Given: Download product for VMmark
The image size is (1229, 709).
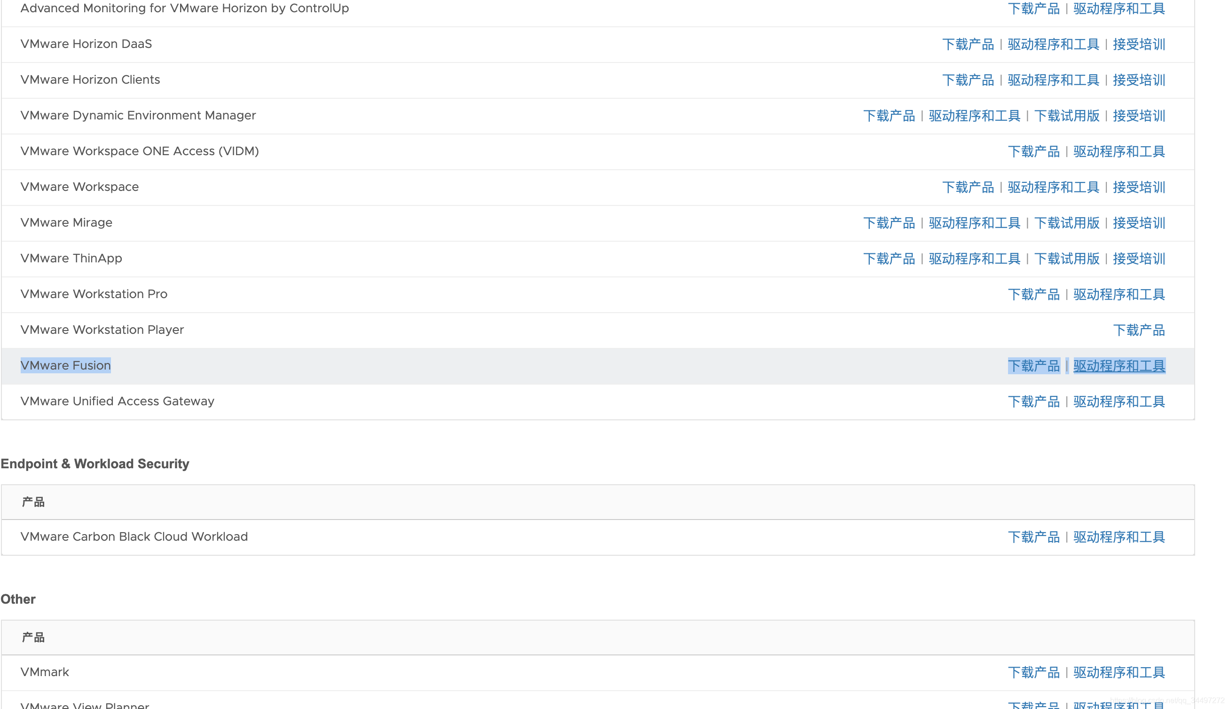Looking at the screenshot, I should coord(1033,672).
